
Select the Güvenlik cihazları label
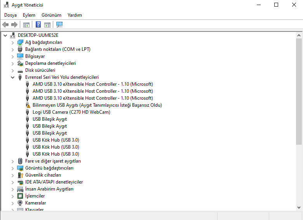[x=43, y=175]
